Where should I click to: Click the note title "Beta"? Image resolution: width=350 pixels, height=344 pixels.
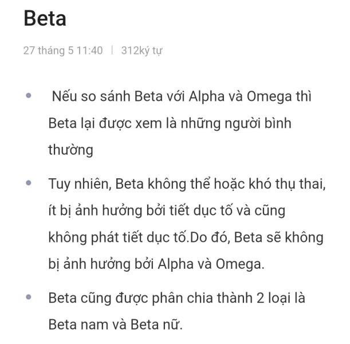45,18
